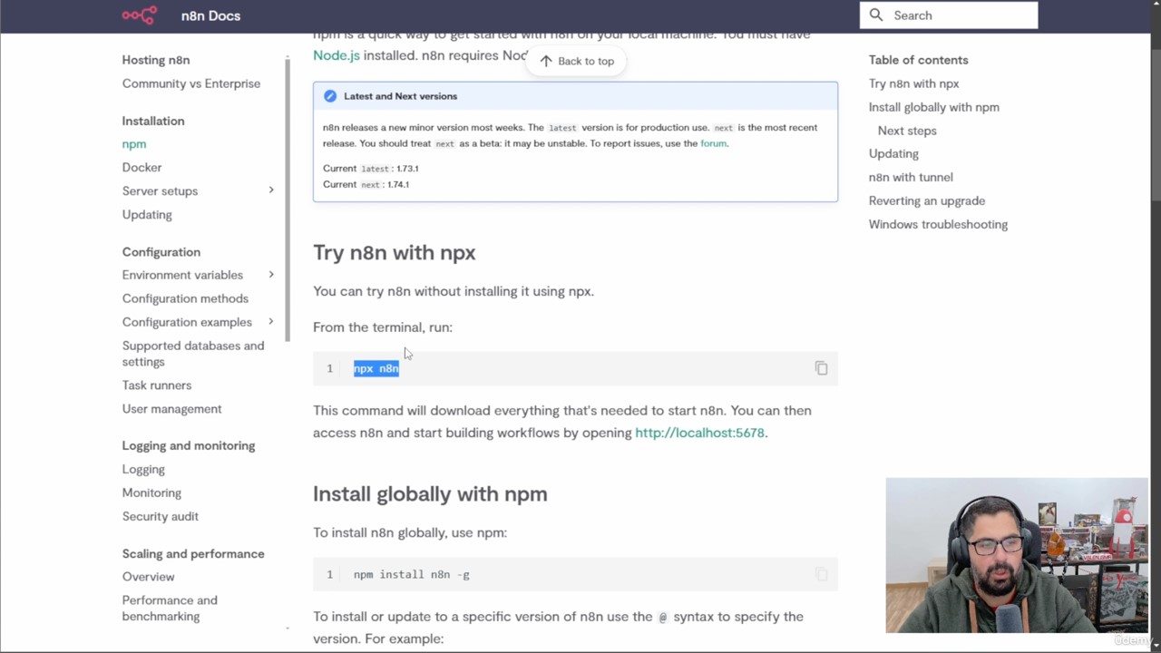Jump to Reverting an upgrade section

click(x=927, y=201)
